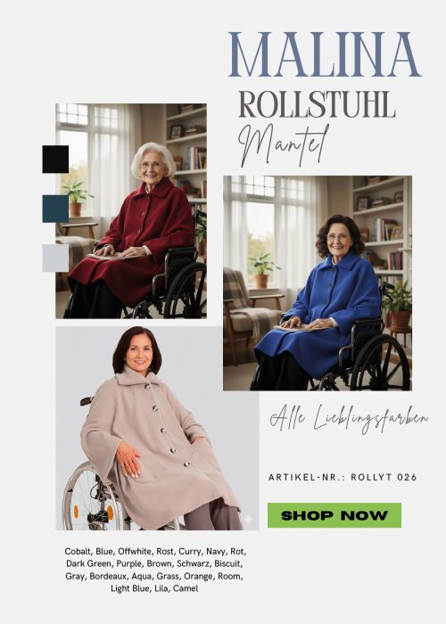Open the beige coat photo
446x624 pixels.
click(157, 428)
